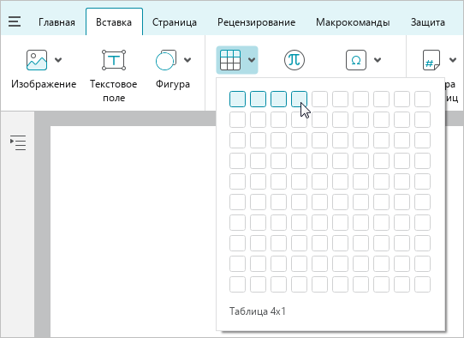The image size is (464, 338).
Task: Open the hamburger main menu
Action: (x=15, y=22)
